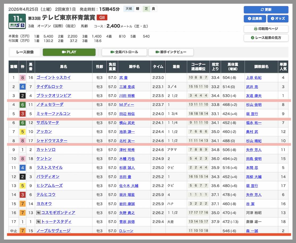Open horse ゴーイントゥスカイ profile
The width and height of the screenshot is (296, 243).
click(x=53, y=78)
